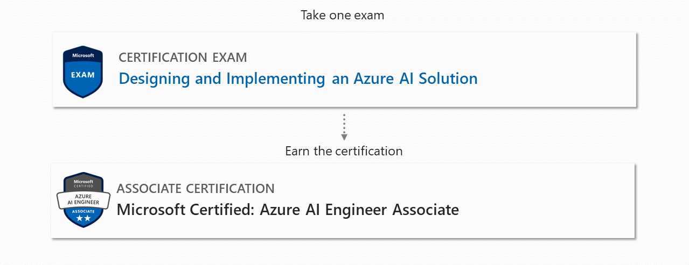Screen dimensions: 689x265
Task: Click the EXAM text inside the shield
Action: (x=83, y=75)
